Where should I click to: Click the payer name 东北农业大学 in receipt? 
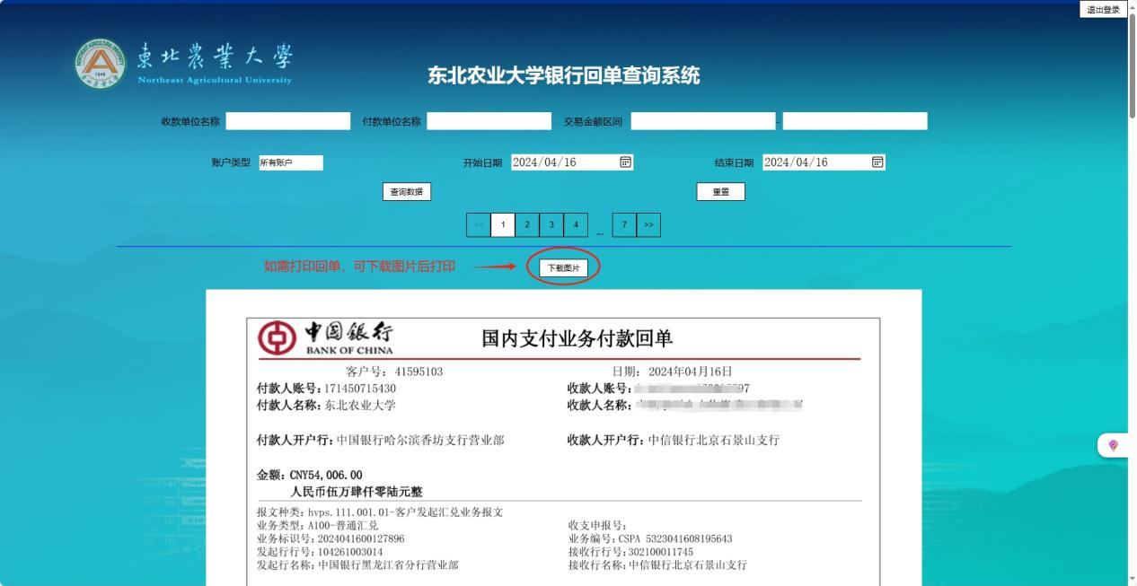coord(360,406)
